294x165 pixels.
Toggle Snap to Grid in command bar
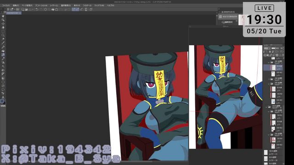click(81, 9)
